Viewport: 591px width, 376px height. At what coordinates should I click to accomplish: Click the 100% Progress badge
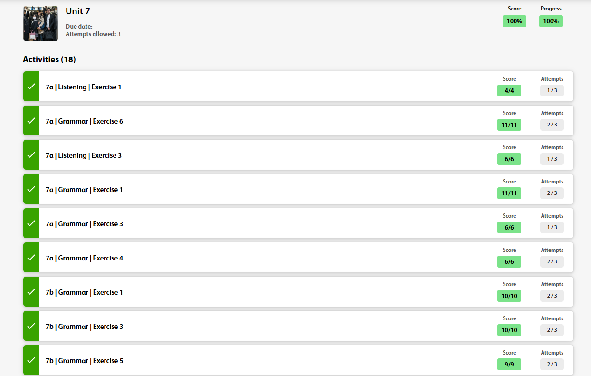click(551, 21)
